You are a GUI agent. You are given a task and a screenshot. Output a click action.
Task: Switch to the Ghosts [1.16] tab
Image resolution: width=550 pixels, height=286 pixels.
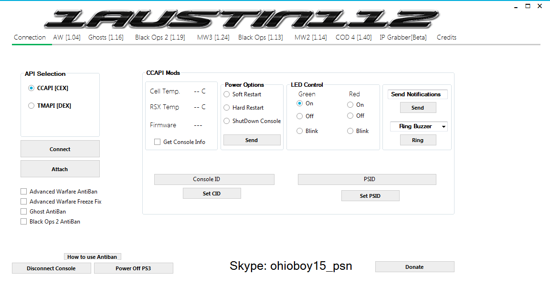point(106,37)
